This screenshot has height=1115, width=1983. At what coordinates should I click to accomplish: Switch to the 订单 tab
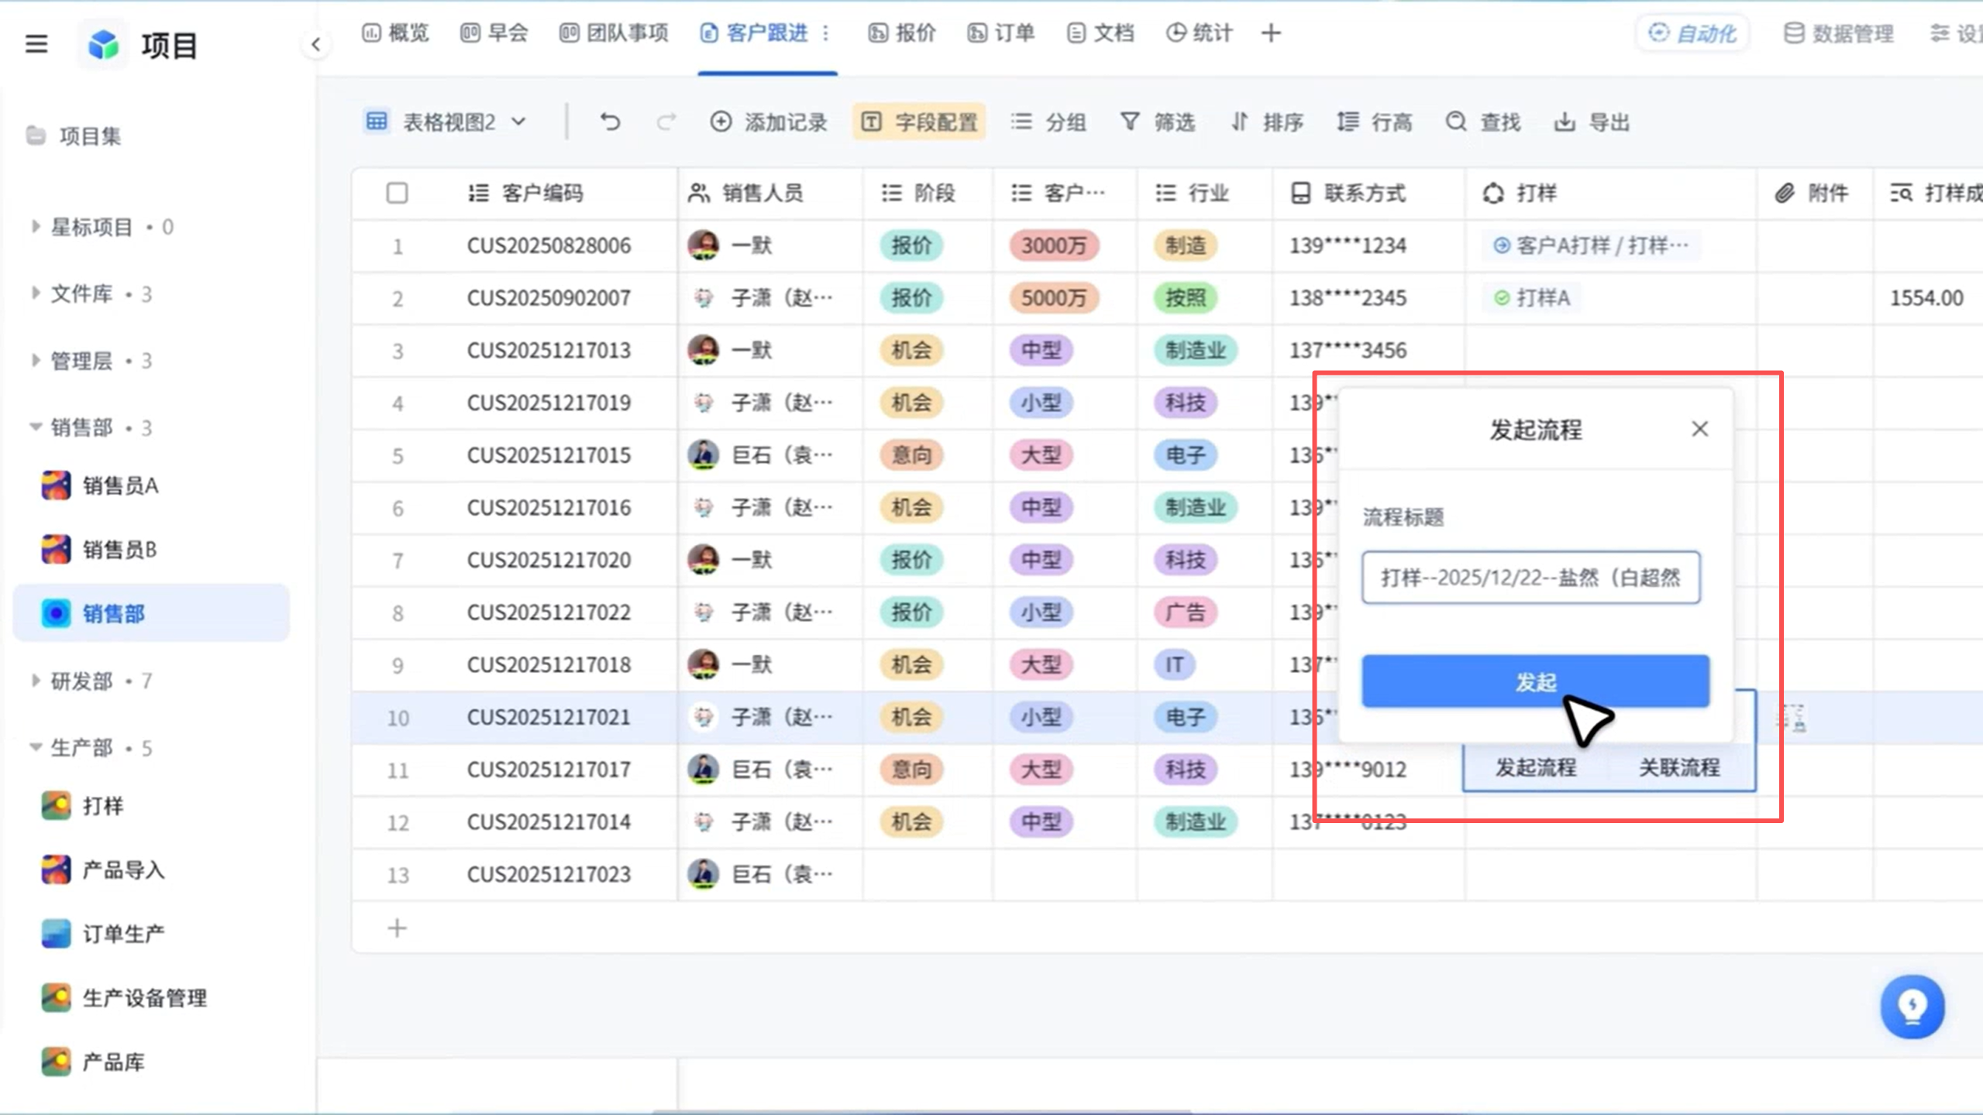[1001, 33]
